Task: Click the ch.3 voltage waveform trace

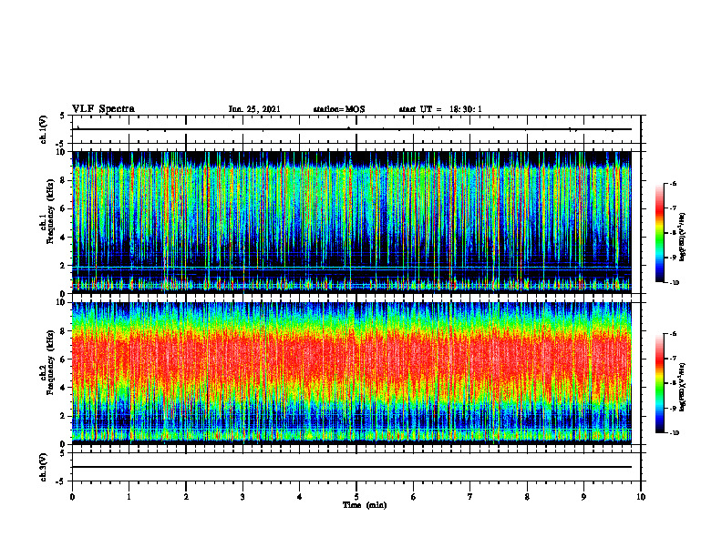Action: [352, 467]
